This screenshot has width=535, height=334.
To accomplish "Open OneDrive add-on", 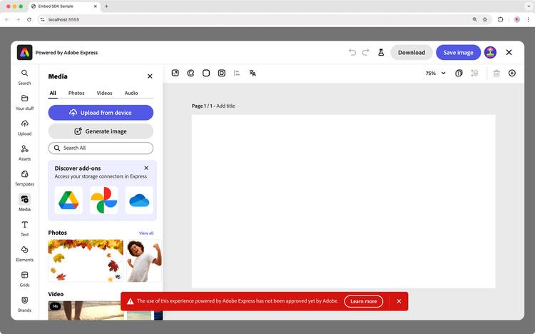I will pos(139,200).
